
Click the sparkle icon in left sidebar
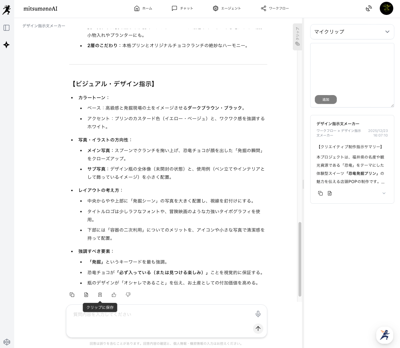[6, 45]
